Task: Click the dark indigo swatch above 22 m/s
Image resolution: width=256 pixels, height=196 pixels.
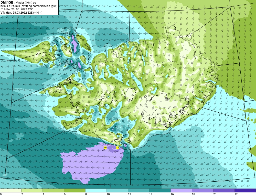Action: pyautogui.click(x=245, y=190)
